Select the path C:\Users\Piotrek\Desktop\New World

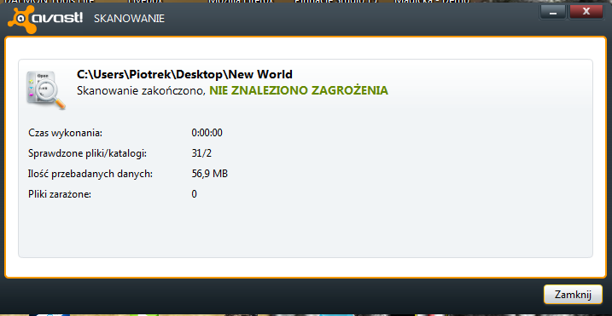point(184,74)
